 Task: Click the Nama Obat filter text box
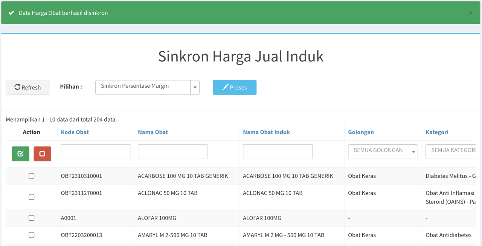pyautogui.click(x=172, y=151)
